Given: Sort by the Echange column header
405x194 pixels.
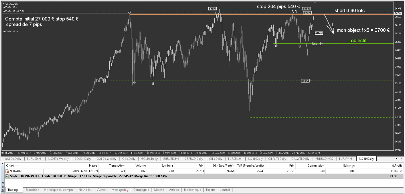Looking at the screenshot, I should (341, 165).
